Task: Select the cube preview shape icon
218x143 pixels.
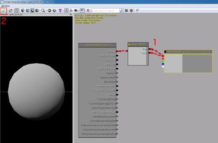Action: pyautogui.click(x=27, y=11)
